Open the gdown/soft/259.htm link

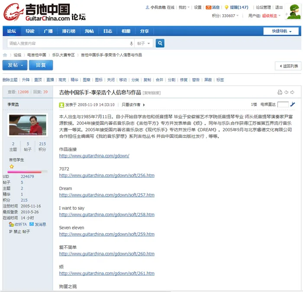[106, 234]
